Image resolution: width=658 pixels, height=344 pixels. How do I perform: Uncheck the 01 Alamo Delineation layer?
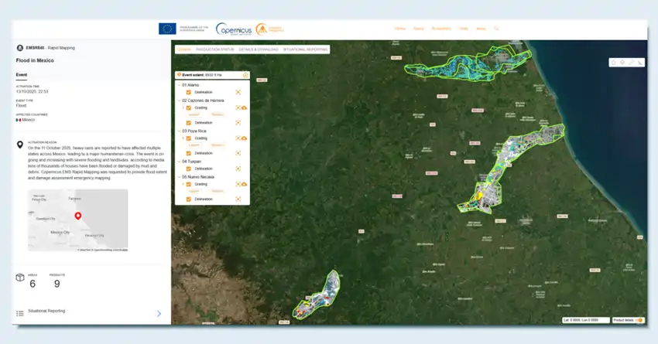(188, 92)
